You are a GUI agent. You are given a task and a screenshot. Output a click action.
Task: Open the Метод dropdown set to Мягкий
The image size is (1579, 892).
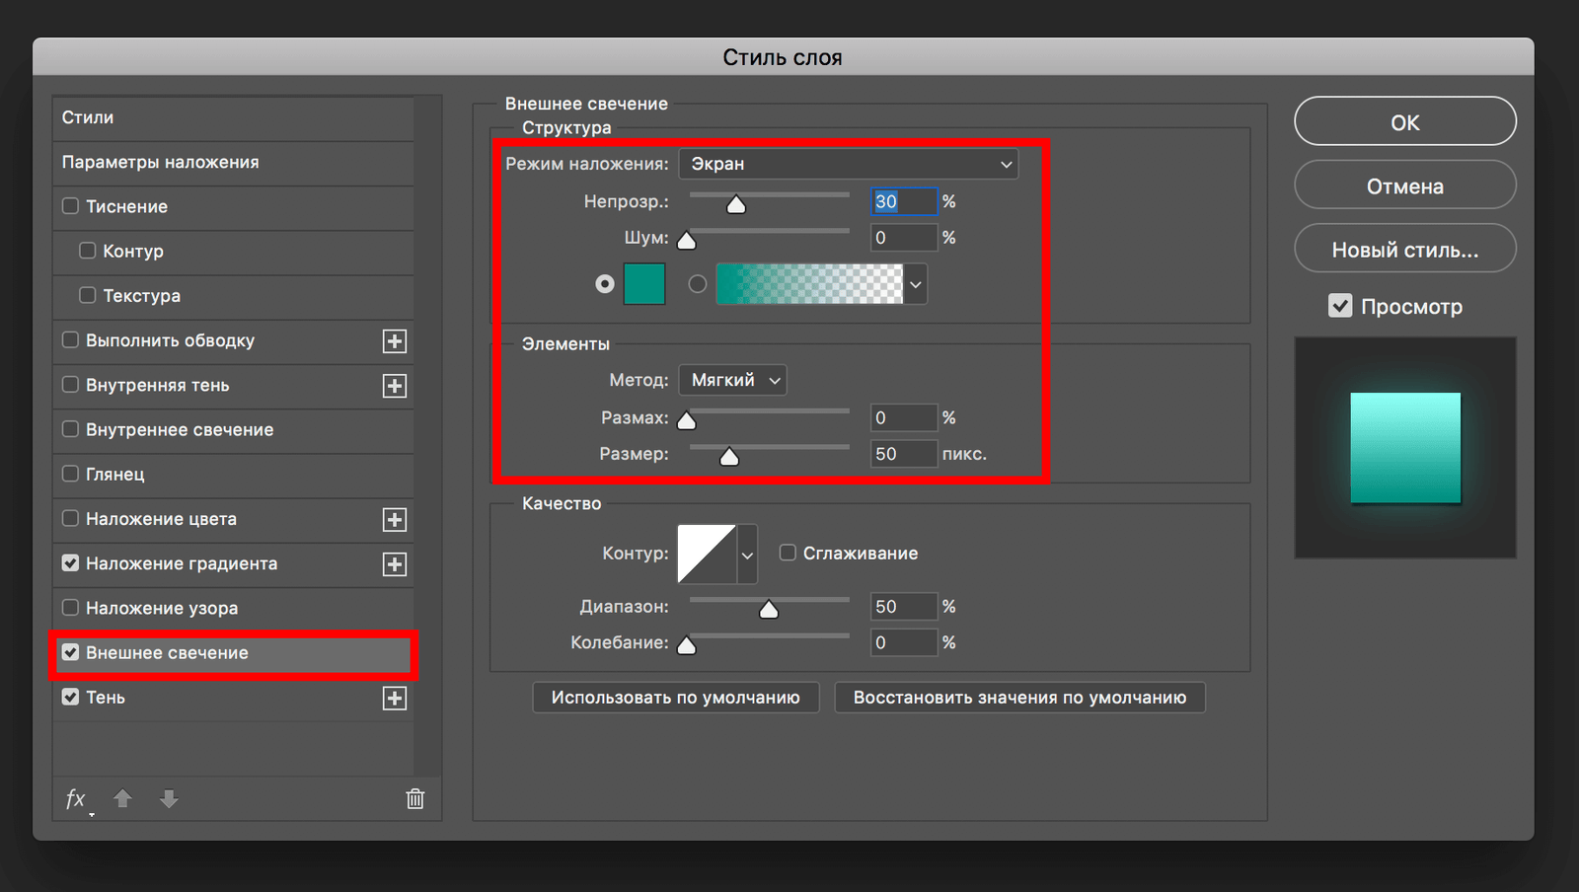[732, 380]
